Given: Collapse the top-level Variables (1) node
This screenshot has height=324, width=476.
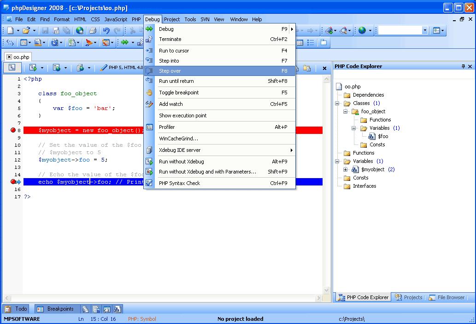Looking at the screenshot, I should click(337, 161).
